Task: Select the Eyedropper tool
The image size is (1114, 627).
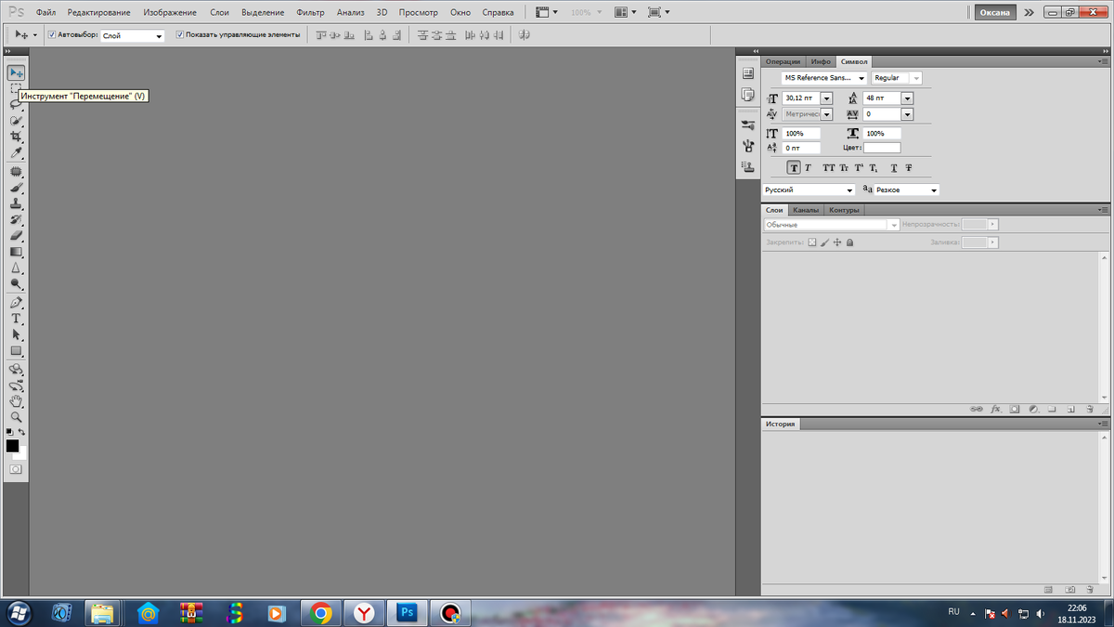Action: click(x=16, y=152)
